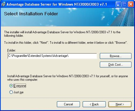Minimize the installer window
The width and height of the screenshot is (135, 111).
[x=118, y=4]
